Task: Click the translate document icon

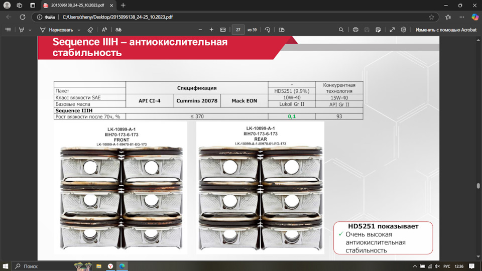Action: coord(118,30)
